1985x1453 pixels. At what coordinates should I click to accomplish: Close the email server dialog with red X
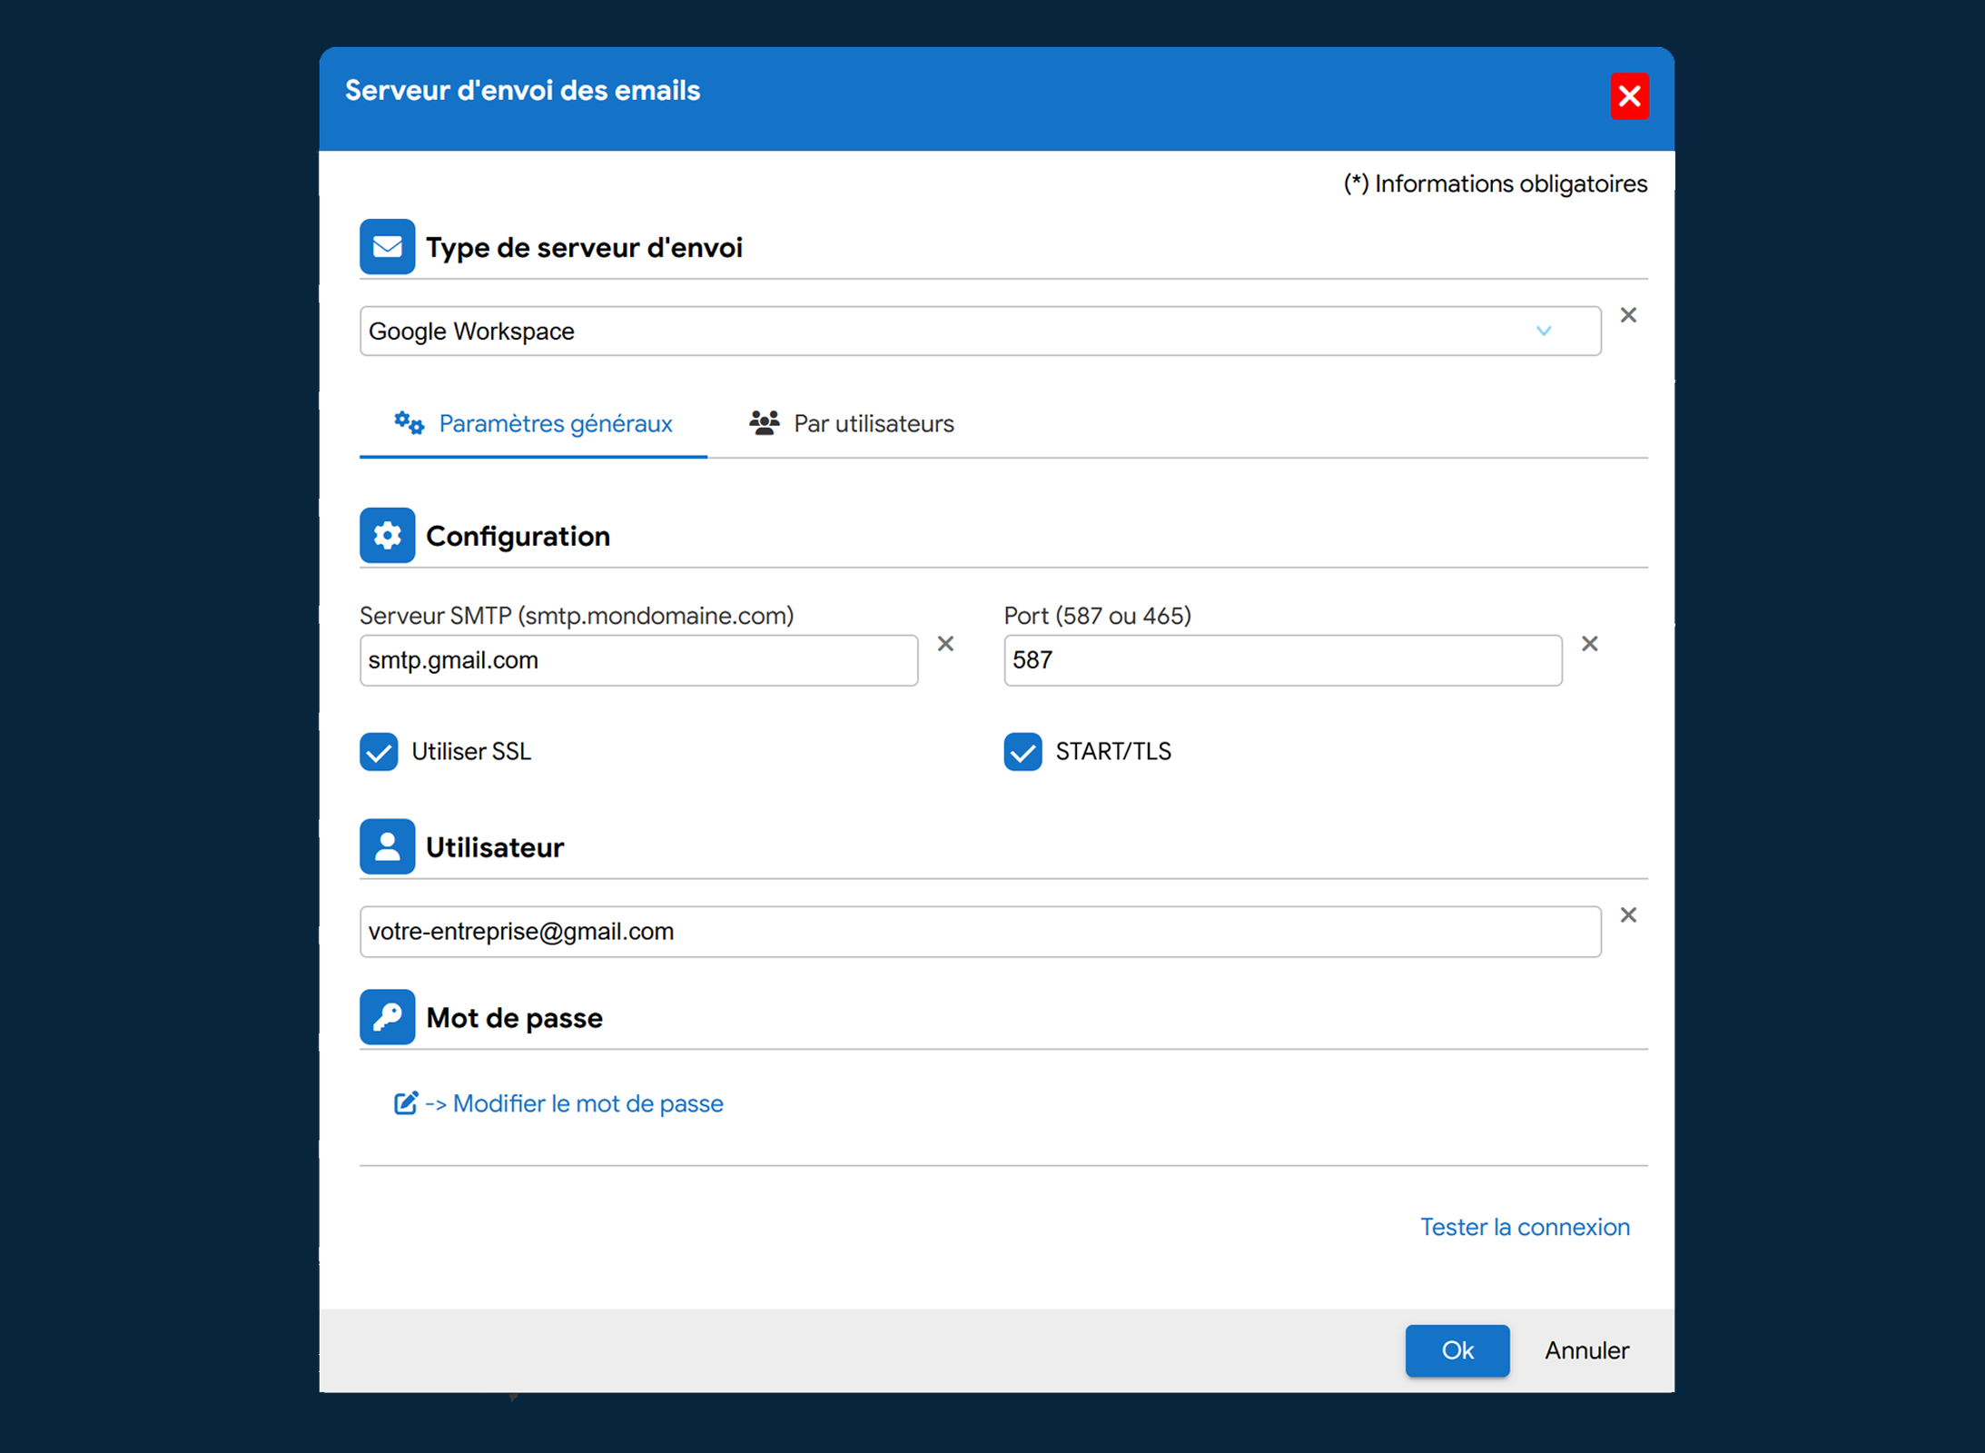(1629, 95)
